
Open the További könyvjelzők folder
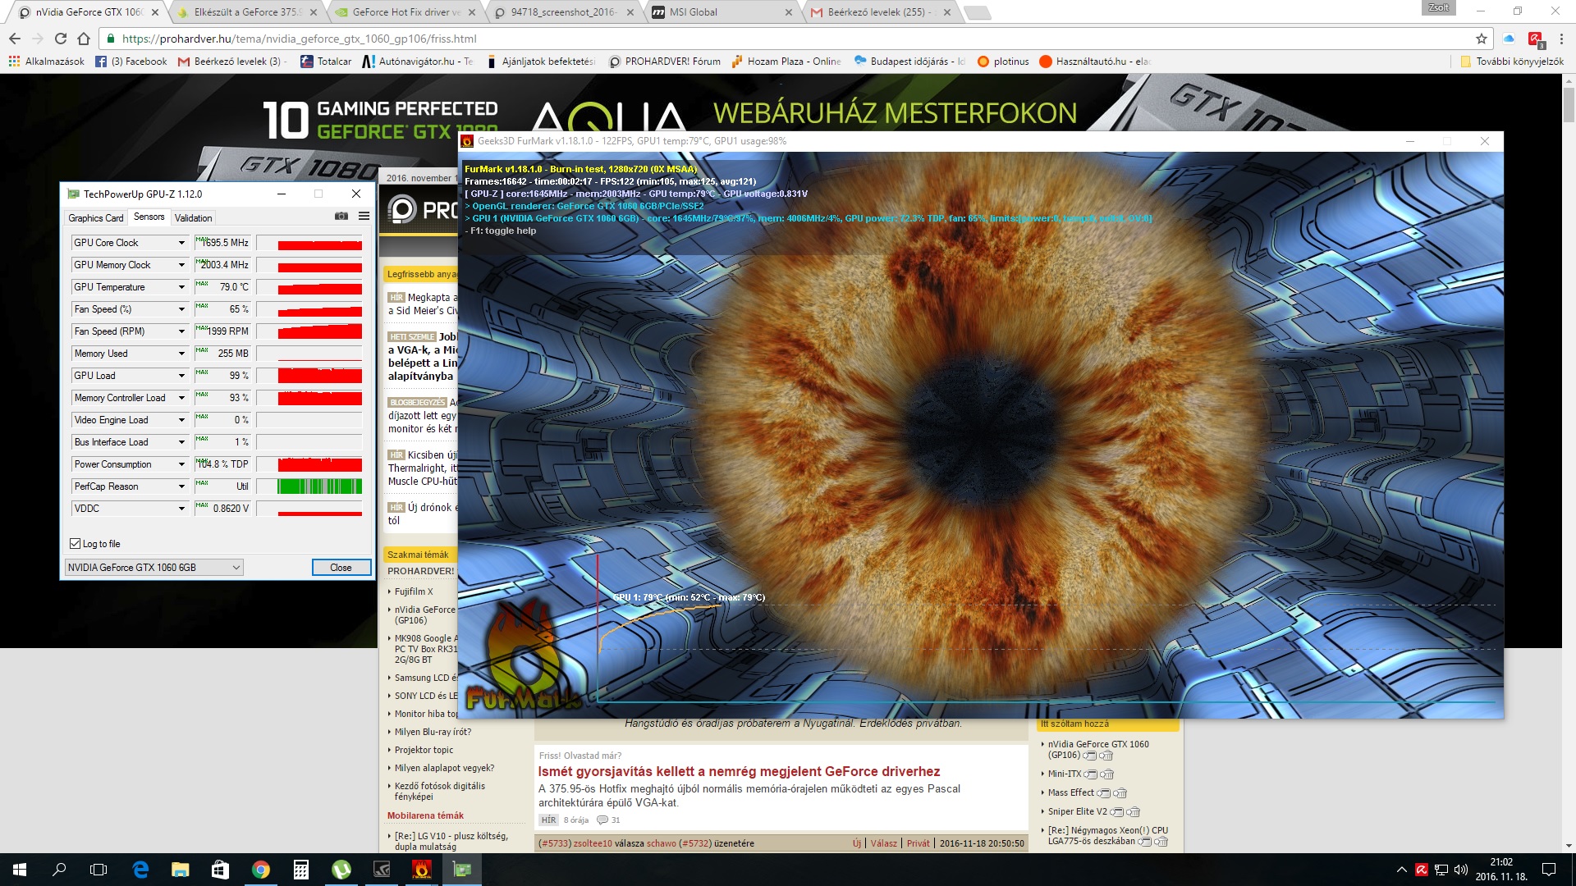(1512, 62)
